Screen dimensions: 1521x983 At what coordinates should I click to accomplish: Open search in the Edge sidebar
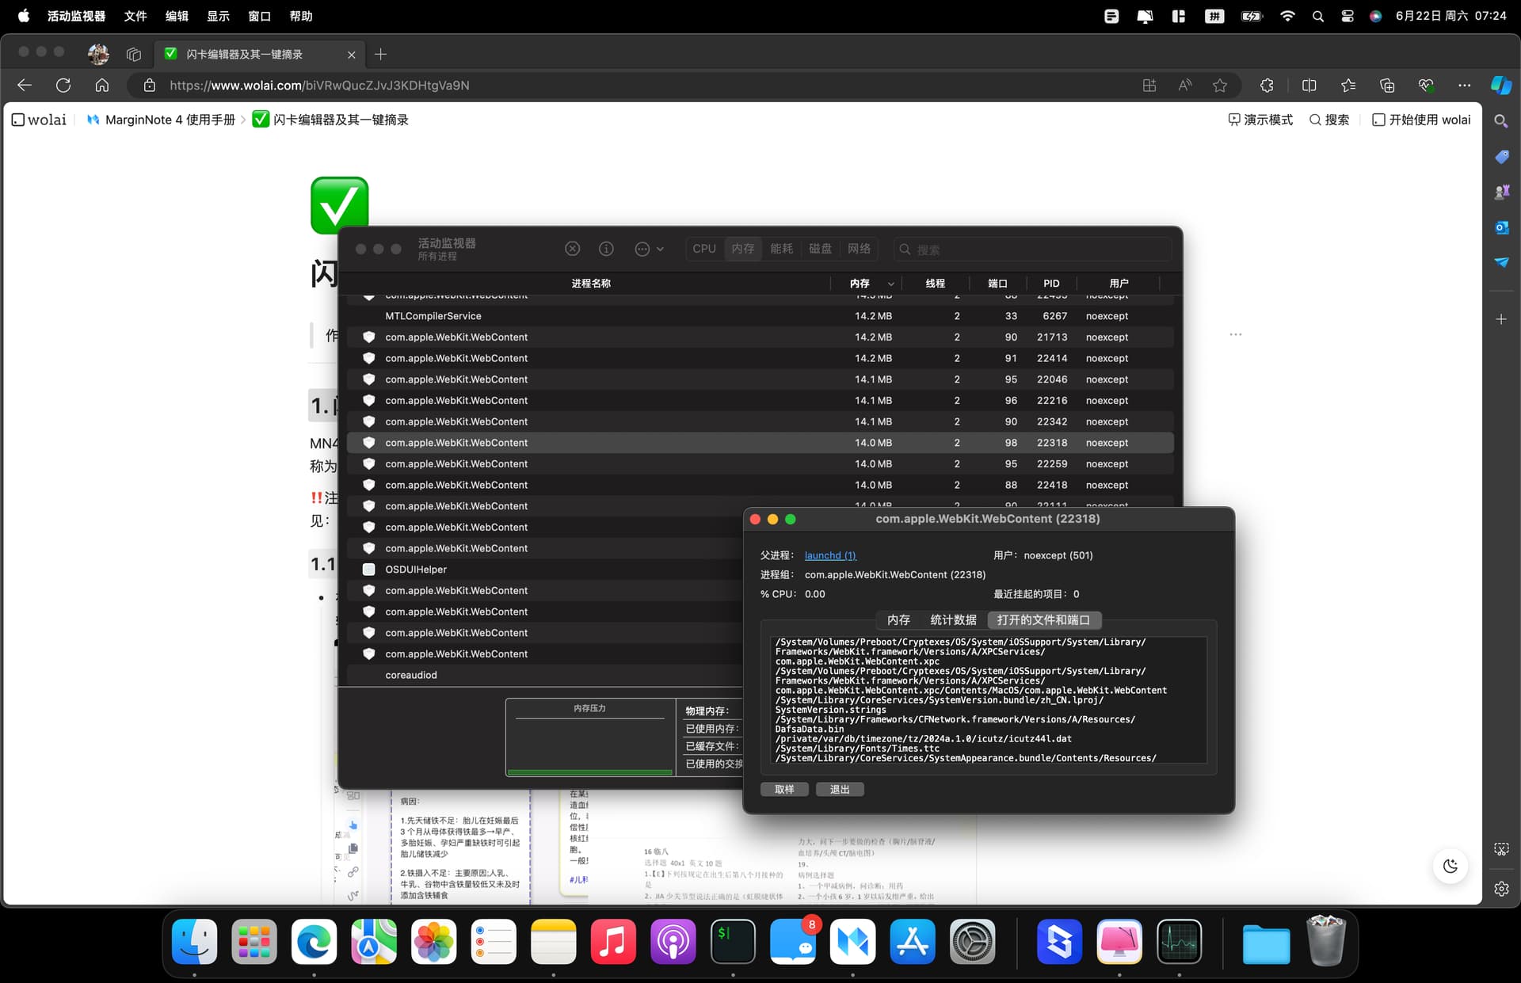click(x=1501, y=121)
